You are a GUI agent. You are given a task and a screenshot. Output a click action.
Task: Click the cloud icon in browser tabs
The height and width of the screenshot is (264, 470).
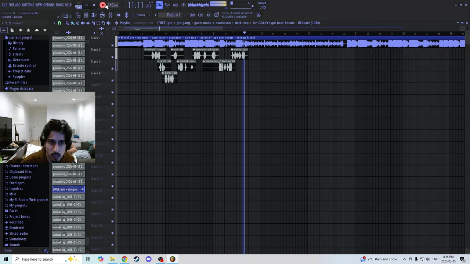[36, 30]
